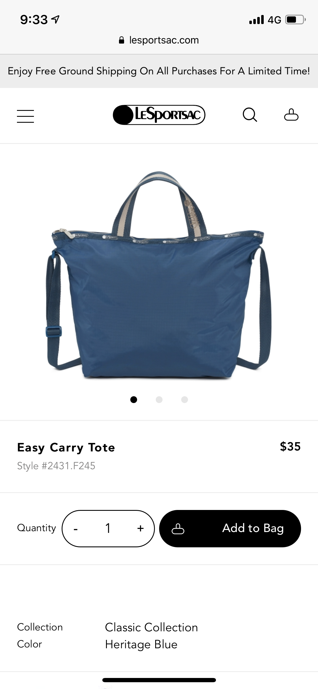Select the second carousel dot
318x689 pixels.
tap(159, 399)
